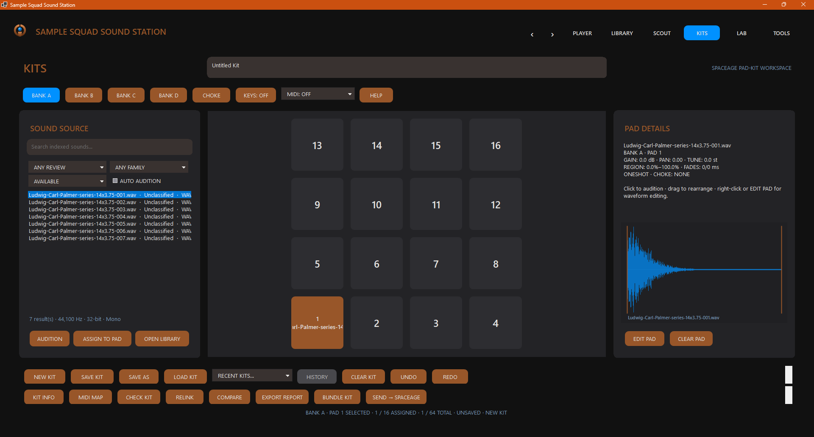Click CLEAR PAD
Screen dimensions: 814x437
[691, 339]
